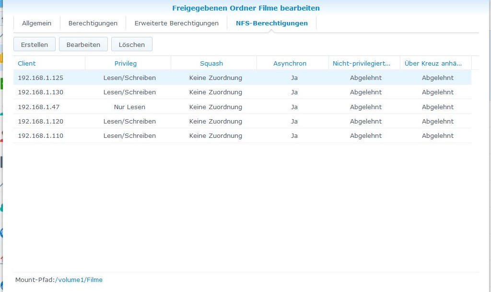This screenshot has height=292, width=491.
Task: Click the Löschen button
Action: pyautogui.click(x=131, y=45)
